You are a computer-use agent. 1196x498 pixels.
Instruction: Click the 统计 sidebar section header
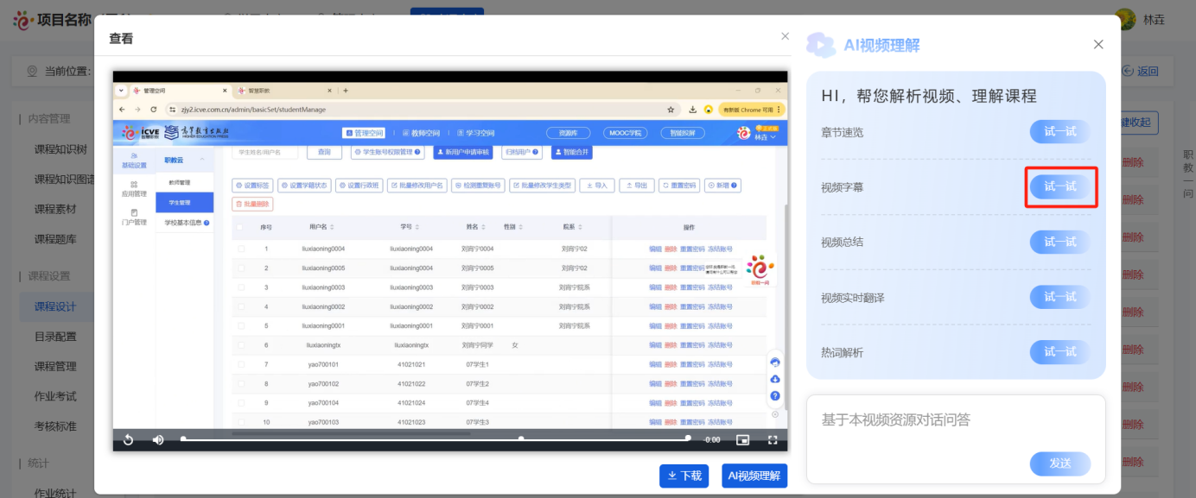(38, 463)
